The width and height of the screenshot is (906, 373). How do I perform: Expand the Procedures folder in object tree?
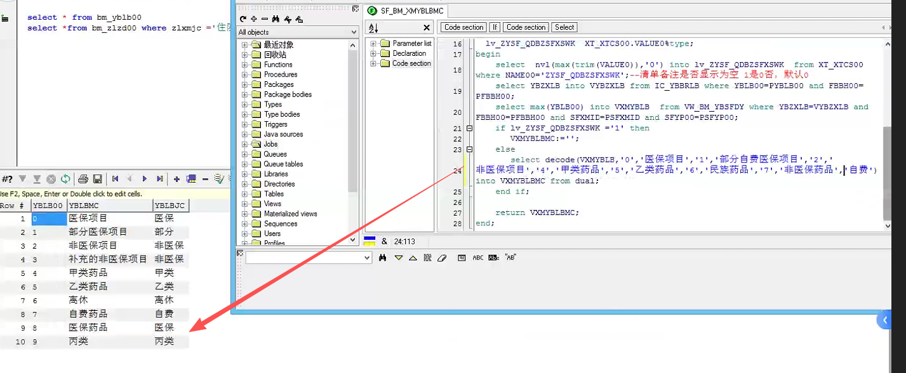(x=245, y=75)
